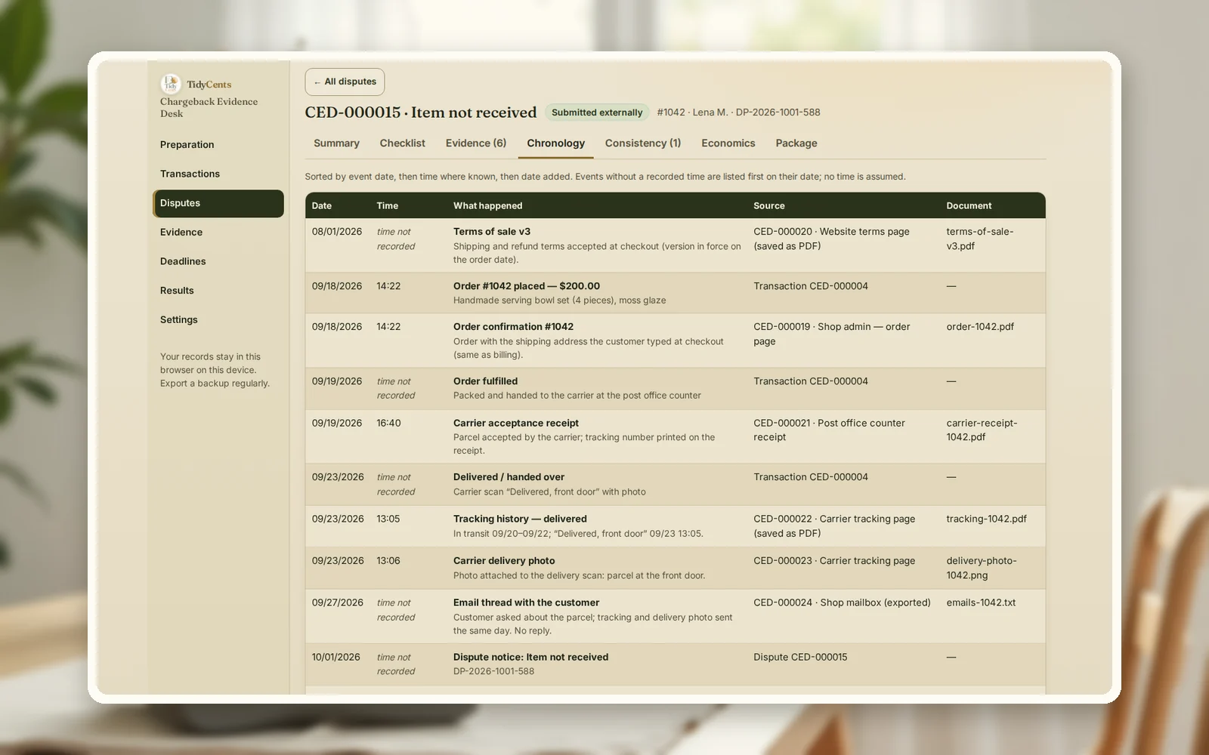Click the Date column header

point(322,205)
